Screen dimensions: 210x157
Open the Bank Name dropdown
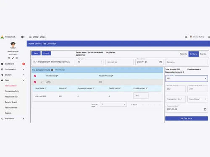coord(198,99)
